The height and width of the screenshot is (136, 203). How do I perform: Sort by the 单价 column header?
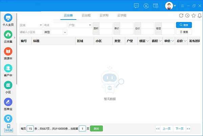tap(169, 41)
